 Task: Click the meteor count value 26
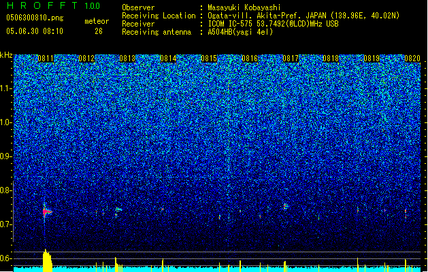coord(99,31)
